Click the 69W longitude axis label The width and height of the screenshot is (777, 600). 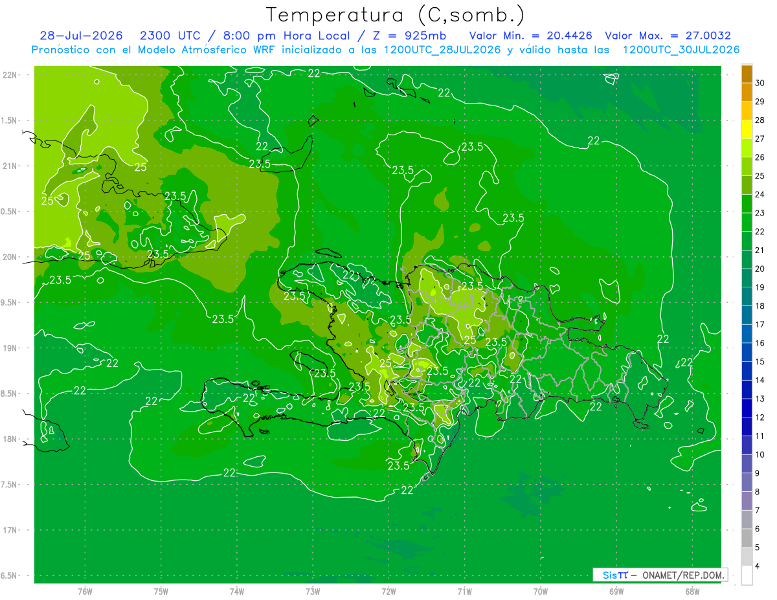[616, 591]
